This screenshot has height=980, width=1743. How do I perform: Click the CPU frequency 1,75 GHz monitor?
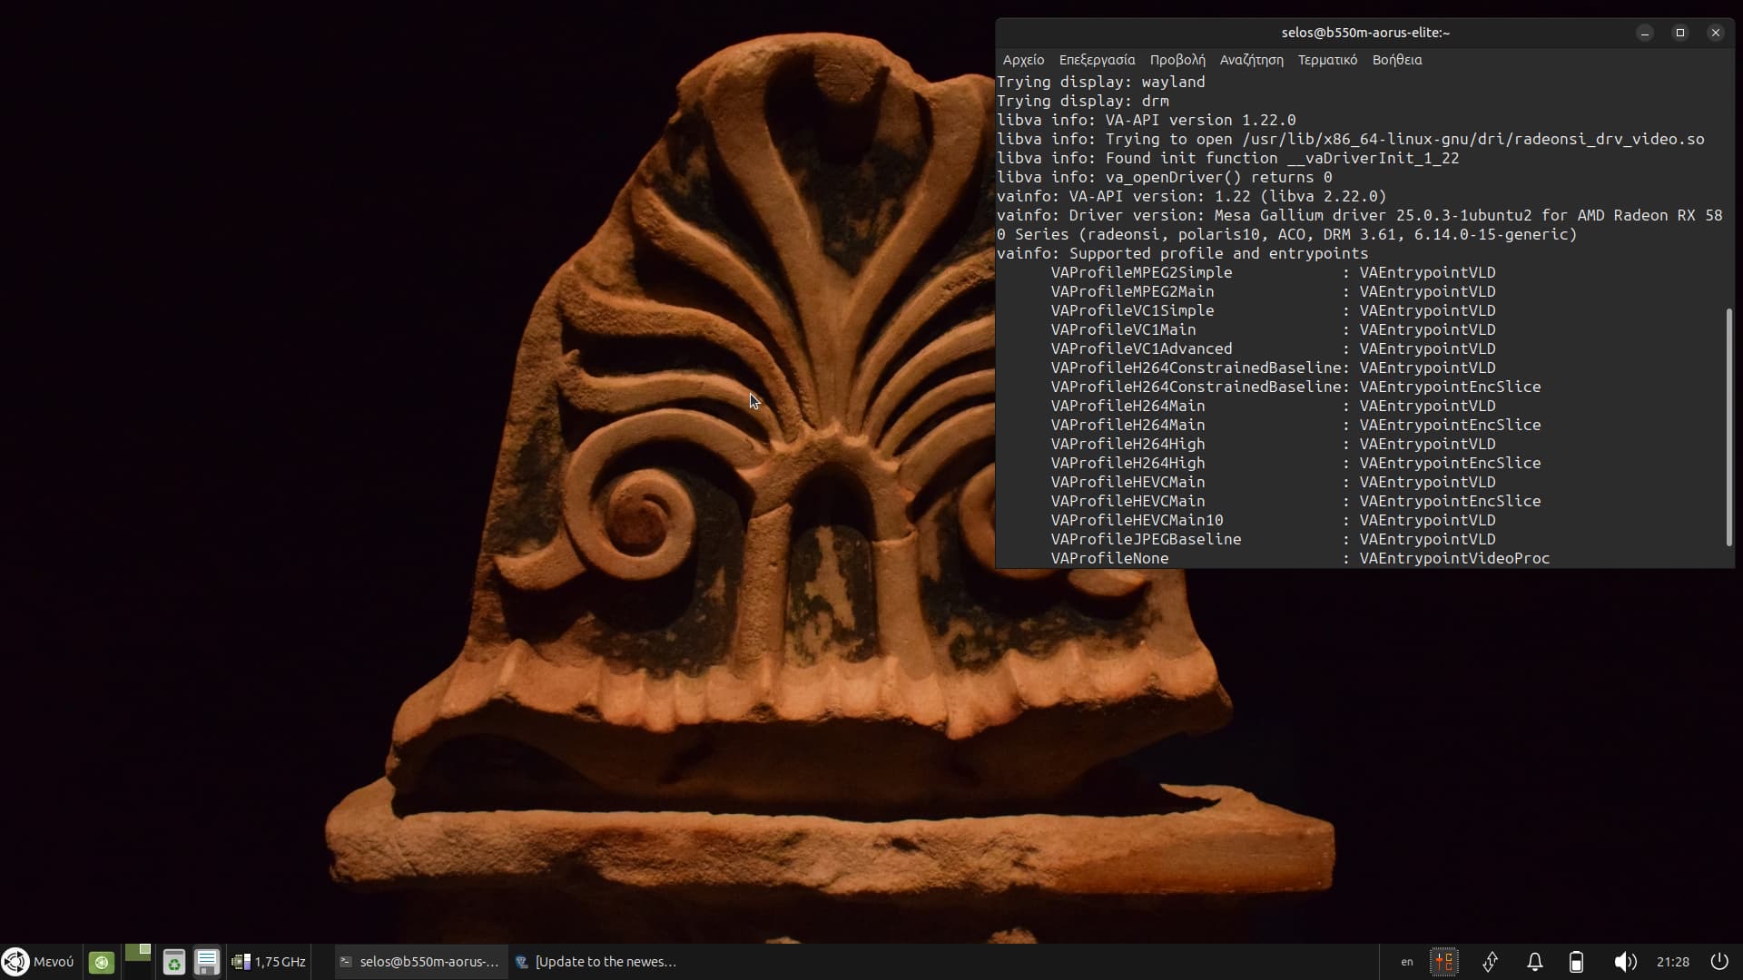point(270,962)
